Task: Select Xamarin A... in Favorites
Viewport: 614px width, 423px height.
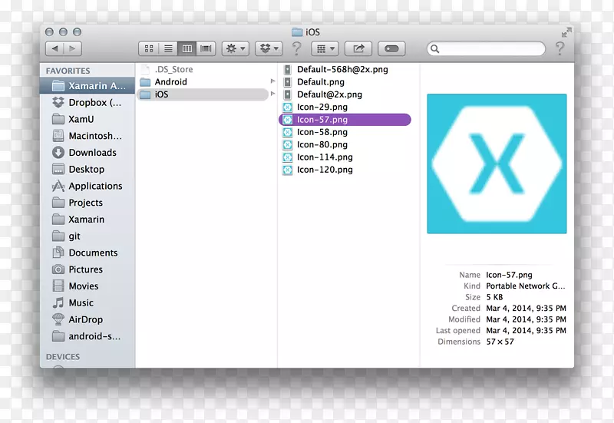Action: [87, 86]
